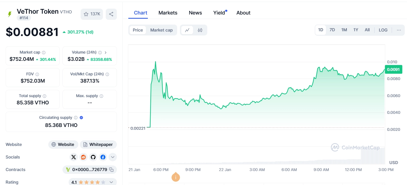Toggle Market cap chart mode
Image resolution: width=407 pixels, height=185 pixels.
click(161, 30)
